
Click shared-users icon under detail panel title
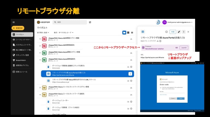click(x=158, y=41)
